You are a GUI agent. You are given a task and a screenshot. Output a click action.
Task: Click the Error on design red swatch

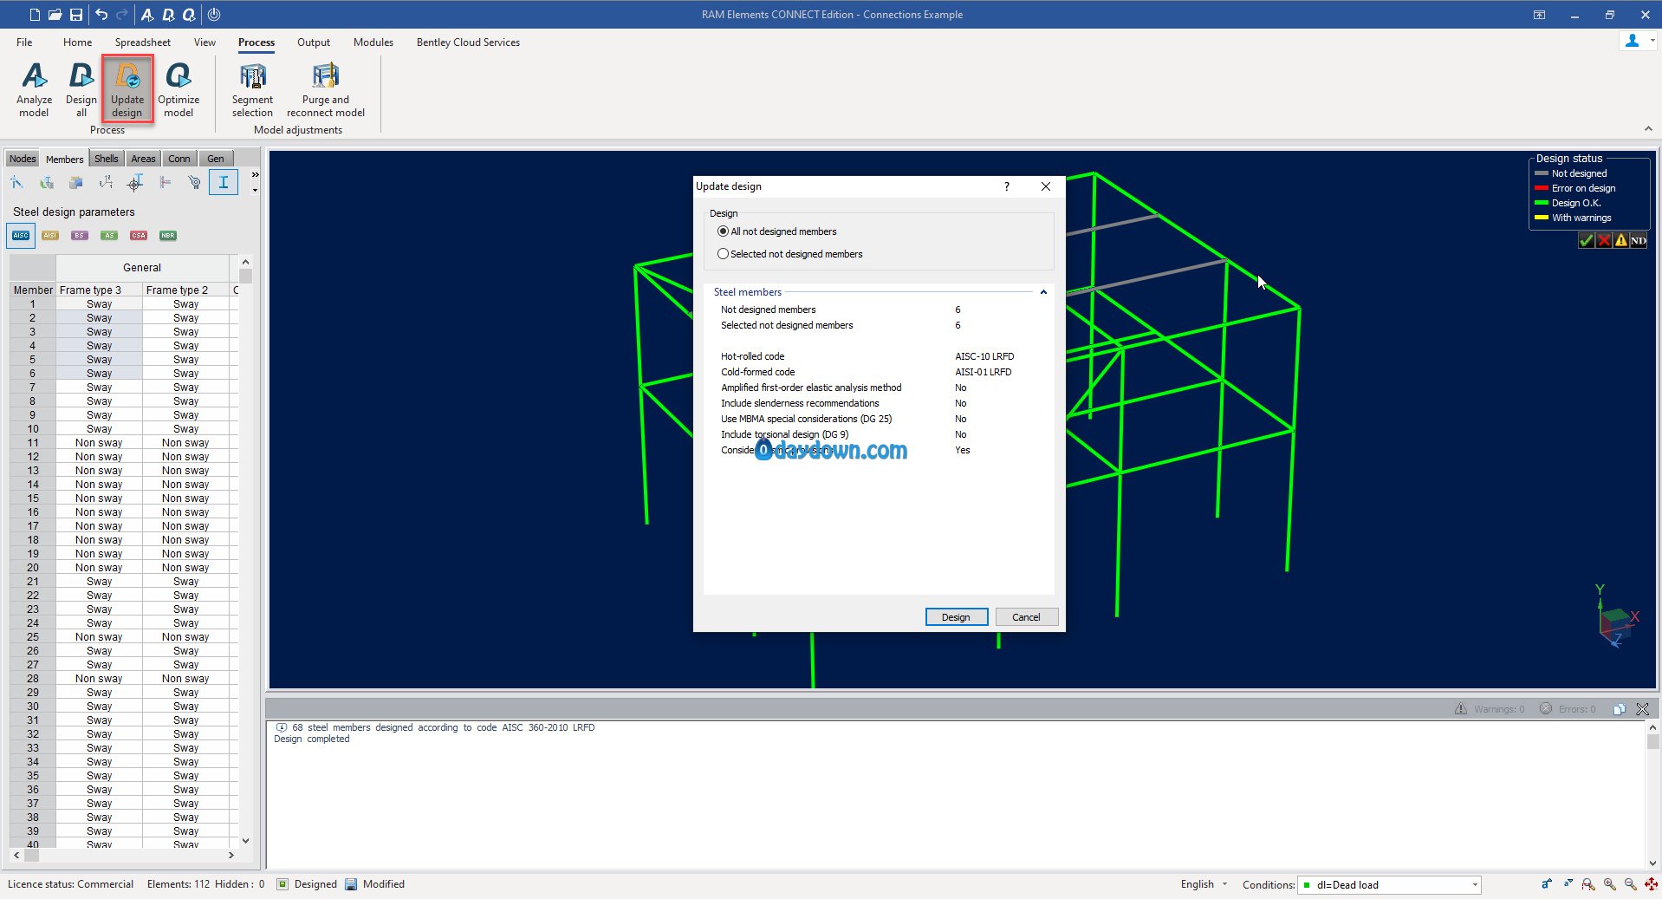(1542, 188)
